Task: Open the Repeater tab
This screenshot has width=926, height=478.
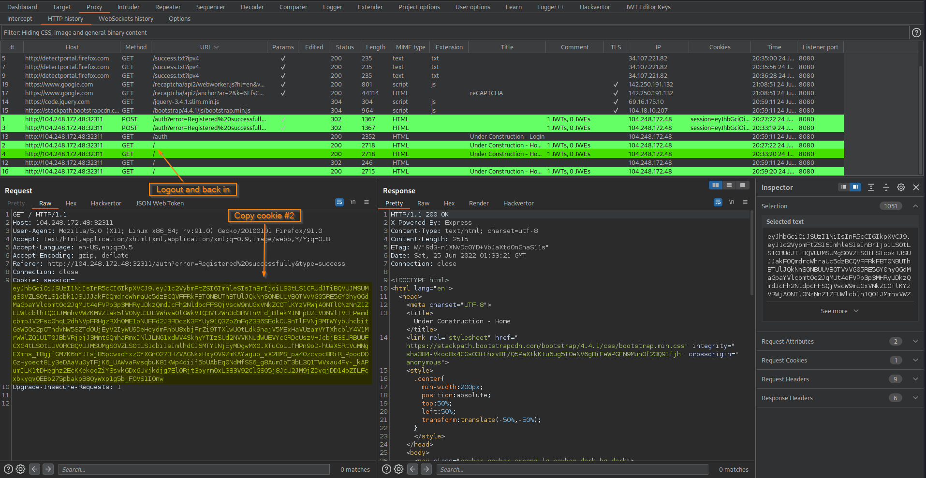Action: click(168, 7)
